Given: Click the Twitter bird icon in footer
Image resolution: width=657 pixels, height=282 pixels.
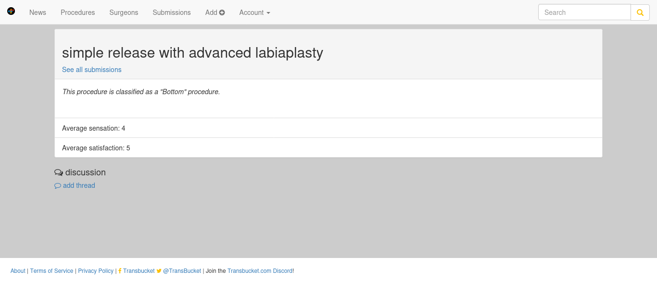Looking at the screenshot, I should [159, 271].
